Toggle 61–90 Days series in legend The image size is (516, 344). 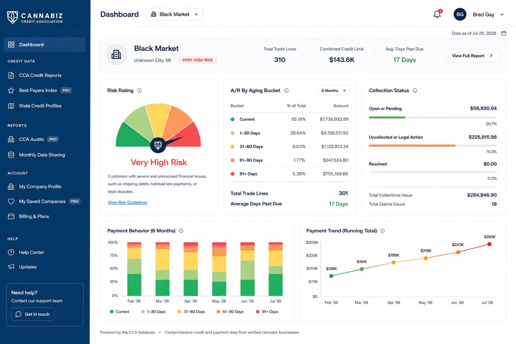pyautogui.click(x=230, y=312)
